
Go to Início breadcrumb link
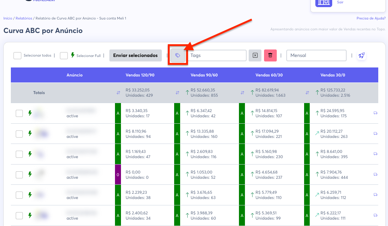[x=7, y=18]
